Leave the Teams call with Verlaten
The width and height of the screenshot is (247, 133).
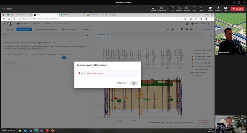click(237, 9)
